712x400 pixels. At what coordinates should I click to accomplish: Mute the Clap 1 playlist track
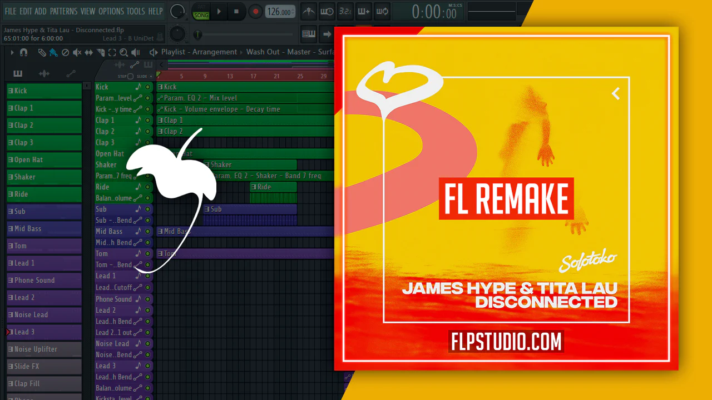click(148, 120)
